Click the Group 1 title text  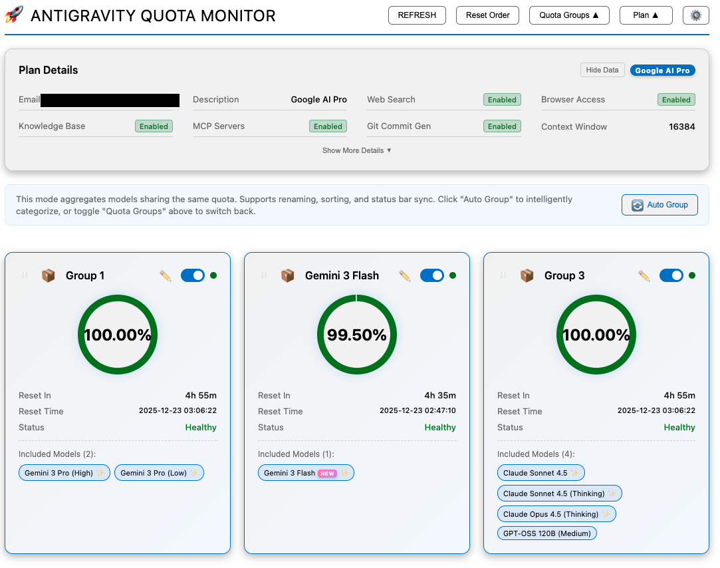pyautogui.click(x=85, y=275)
